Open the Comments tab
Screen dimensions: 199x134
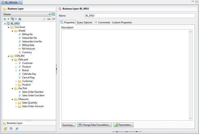click(102, 22)
